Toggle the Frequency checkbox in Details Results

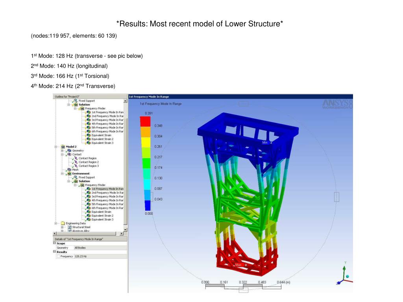pyautogui.click(x=58, y=256)
